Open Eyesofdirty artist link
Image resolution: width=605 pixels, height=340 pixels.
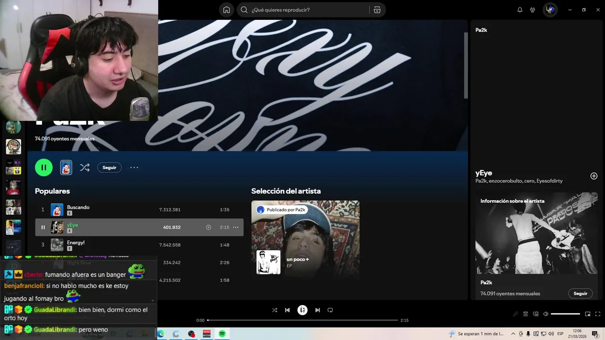(549, 181)
